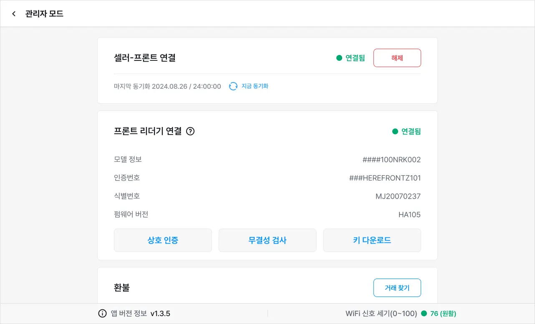Select the model info value ####100NRK002
535x324 pixels.
[391, 160]
